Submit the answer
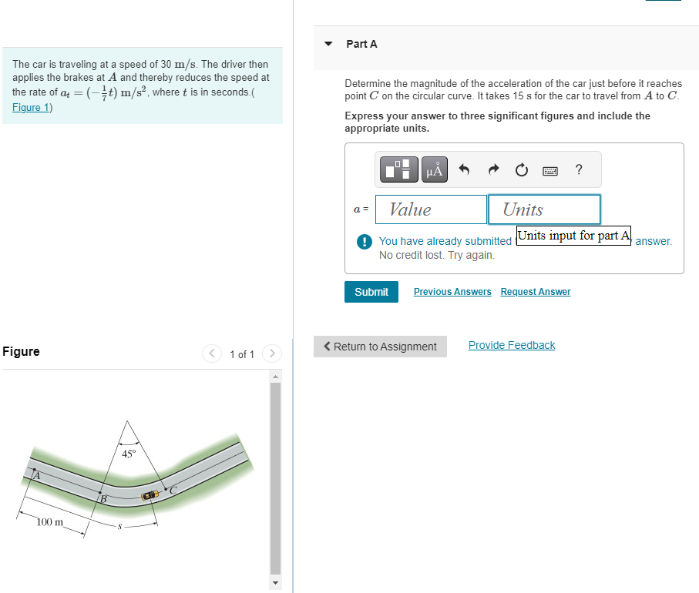Screen dimensions: 699x593 pos(371,291)
